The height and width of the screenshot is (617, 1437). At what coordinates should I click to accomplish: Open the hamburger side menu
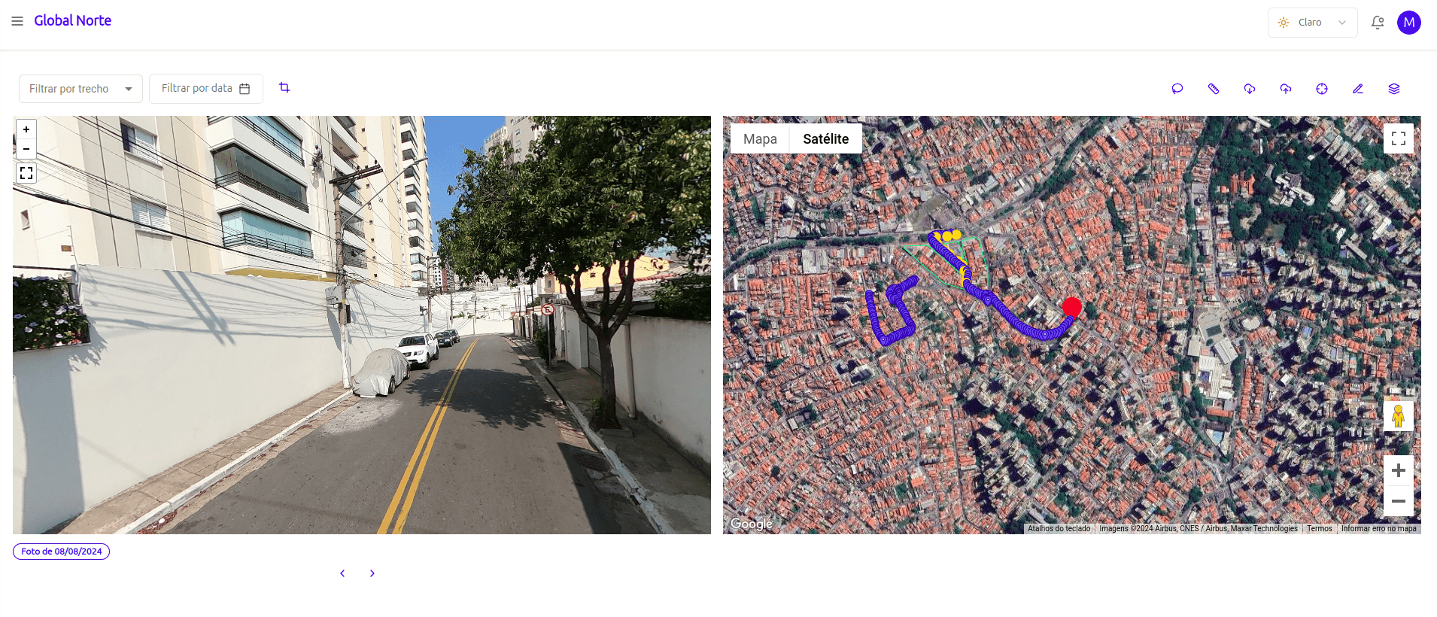click(17, 21)
